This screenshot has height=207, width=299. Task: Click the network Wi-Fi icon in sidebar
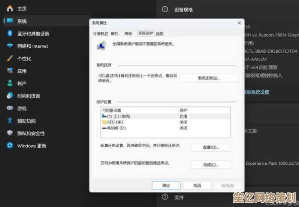click(10, 46)
